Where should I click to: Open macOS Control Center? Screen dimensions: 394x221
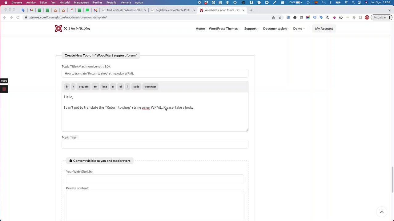coord(360,2)
